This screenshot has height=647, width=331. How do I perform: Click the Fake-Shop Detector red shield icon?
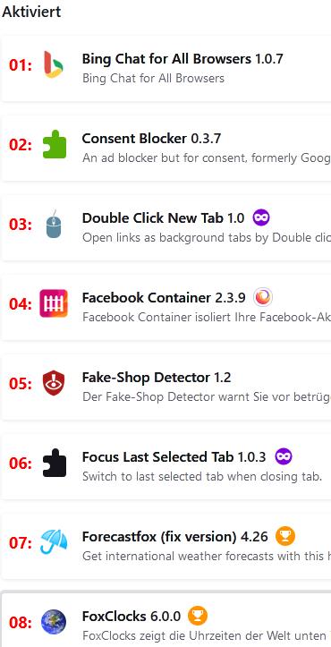point(54,383)
